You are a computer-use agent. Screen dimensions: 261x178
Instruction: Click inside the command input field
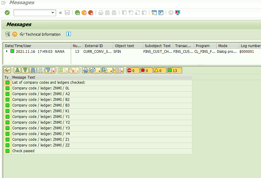pos(32,13)
